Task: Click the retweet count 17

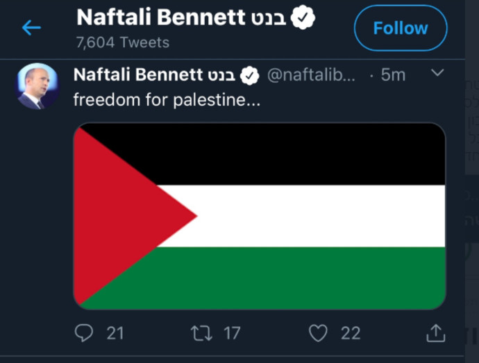Action: 232,333
